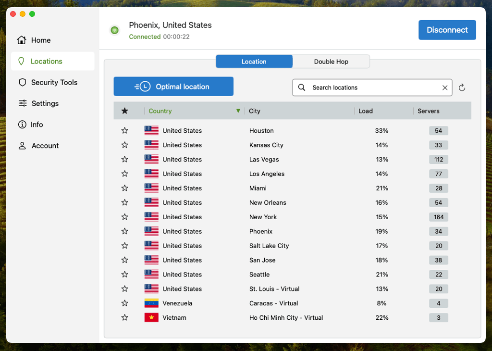
Task: Click the magnifying glass search icon
Action: 302,88
